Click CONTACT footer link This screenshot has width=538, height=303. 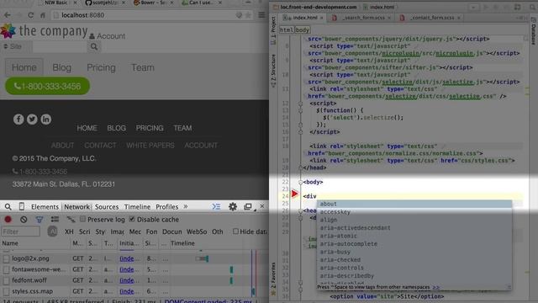click(x=100, y=146)
